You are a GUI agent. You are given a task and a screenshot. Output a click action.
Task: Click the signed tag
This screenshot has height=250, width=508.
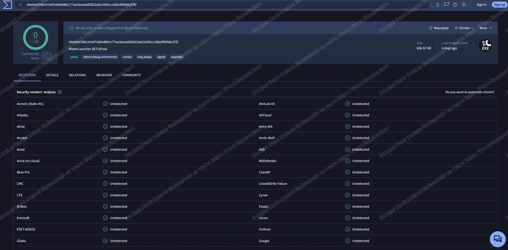pyautogui.click(x=161, y=57)
